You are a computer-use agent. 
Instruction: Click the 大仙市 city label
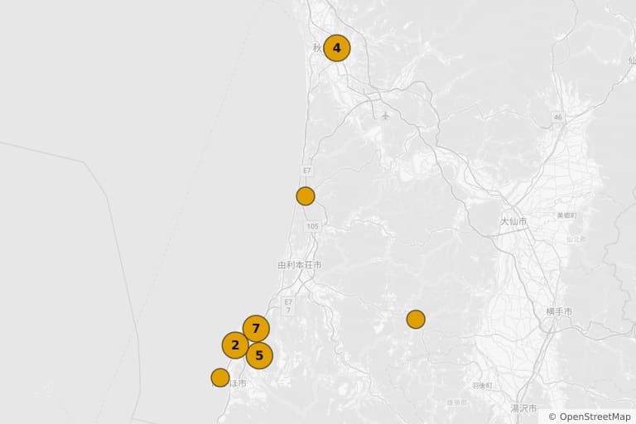click(x=513, y=222)
